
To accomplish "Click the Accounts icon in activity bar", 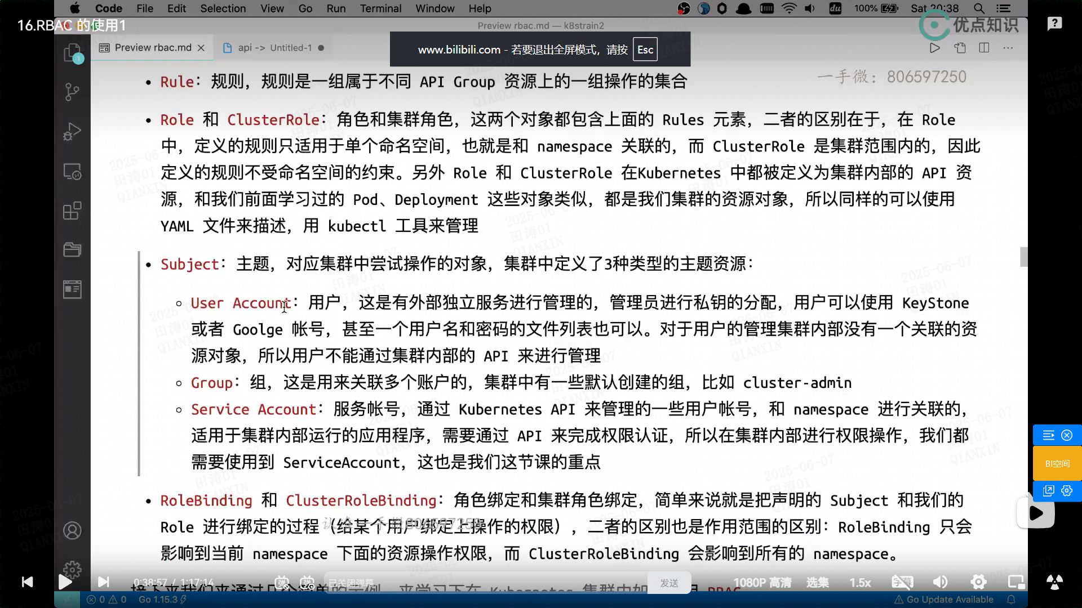I will (x=72, y=530).
